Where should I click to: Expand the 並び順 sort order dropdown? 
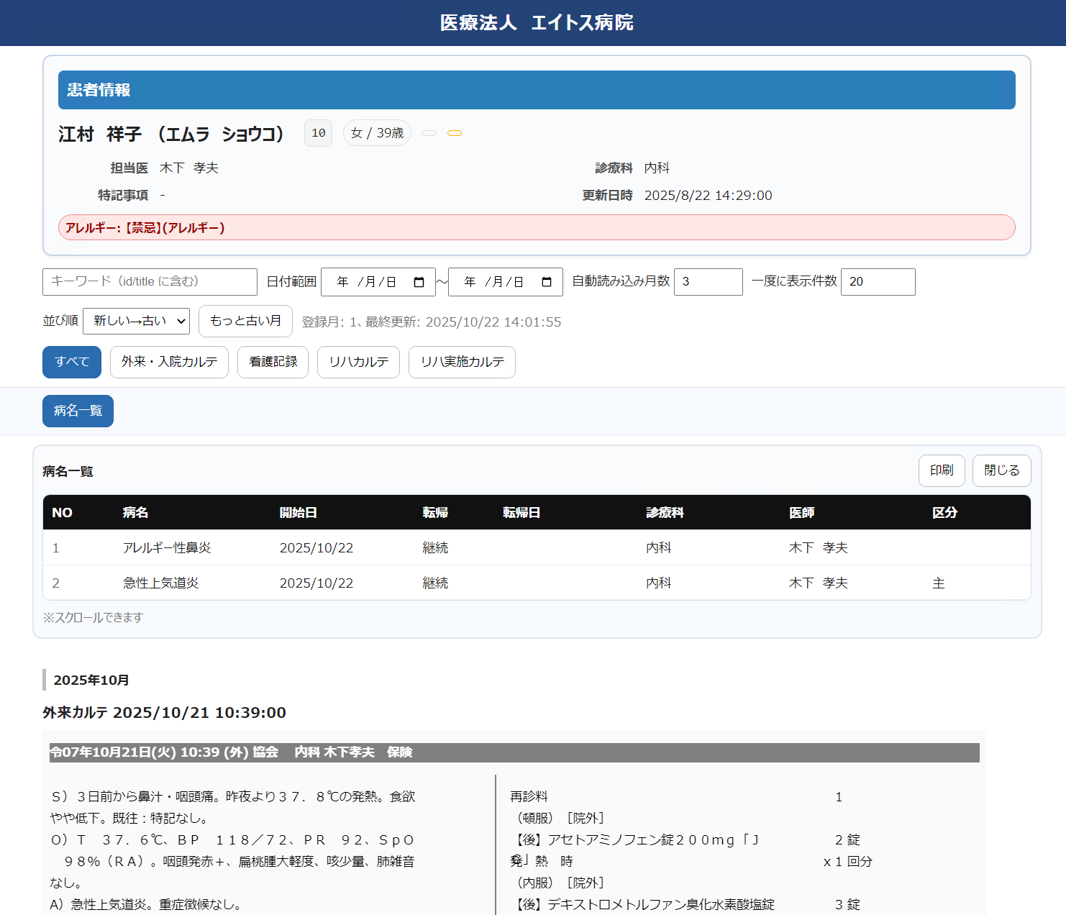tap(136, 321)
